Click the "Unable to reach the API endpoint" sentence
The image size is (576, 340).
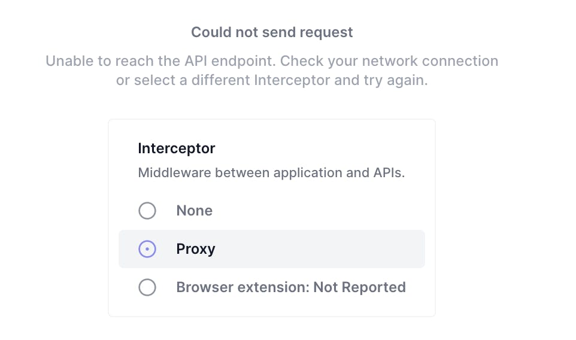pos(161,61)
